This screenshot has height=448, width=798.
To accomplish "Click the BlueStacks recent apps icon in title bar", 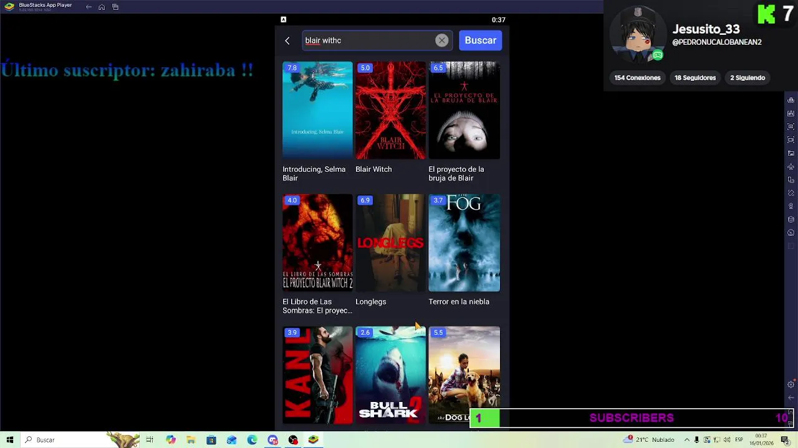I will [x=115, y=7].
